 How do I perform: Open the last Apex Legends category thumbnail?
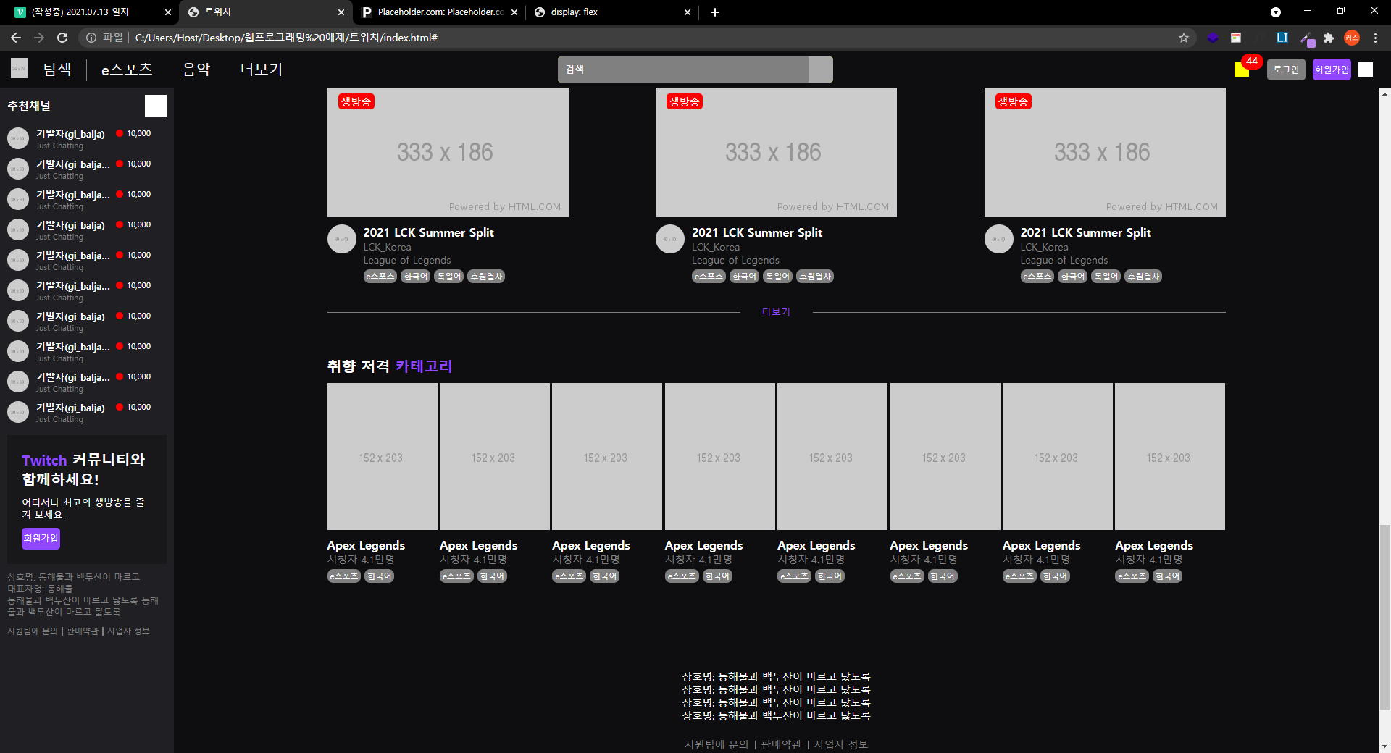coord(1170,457)
